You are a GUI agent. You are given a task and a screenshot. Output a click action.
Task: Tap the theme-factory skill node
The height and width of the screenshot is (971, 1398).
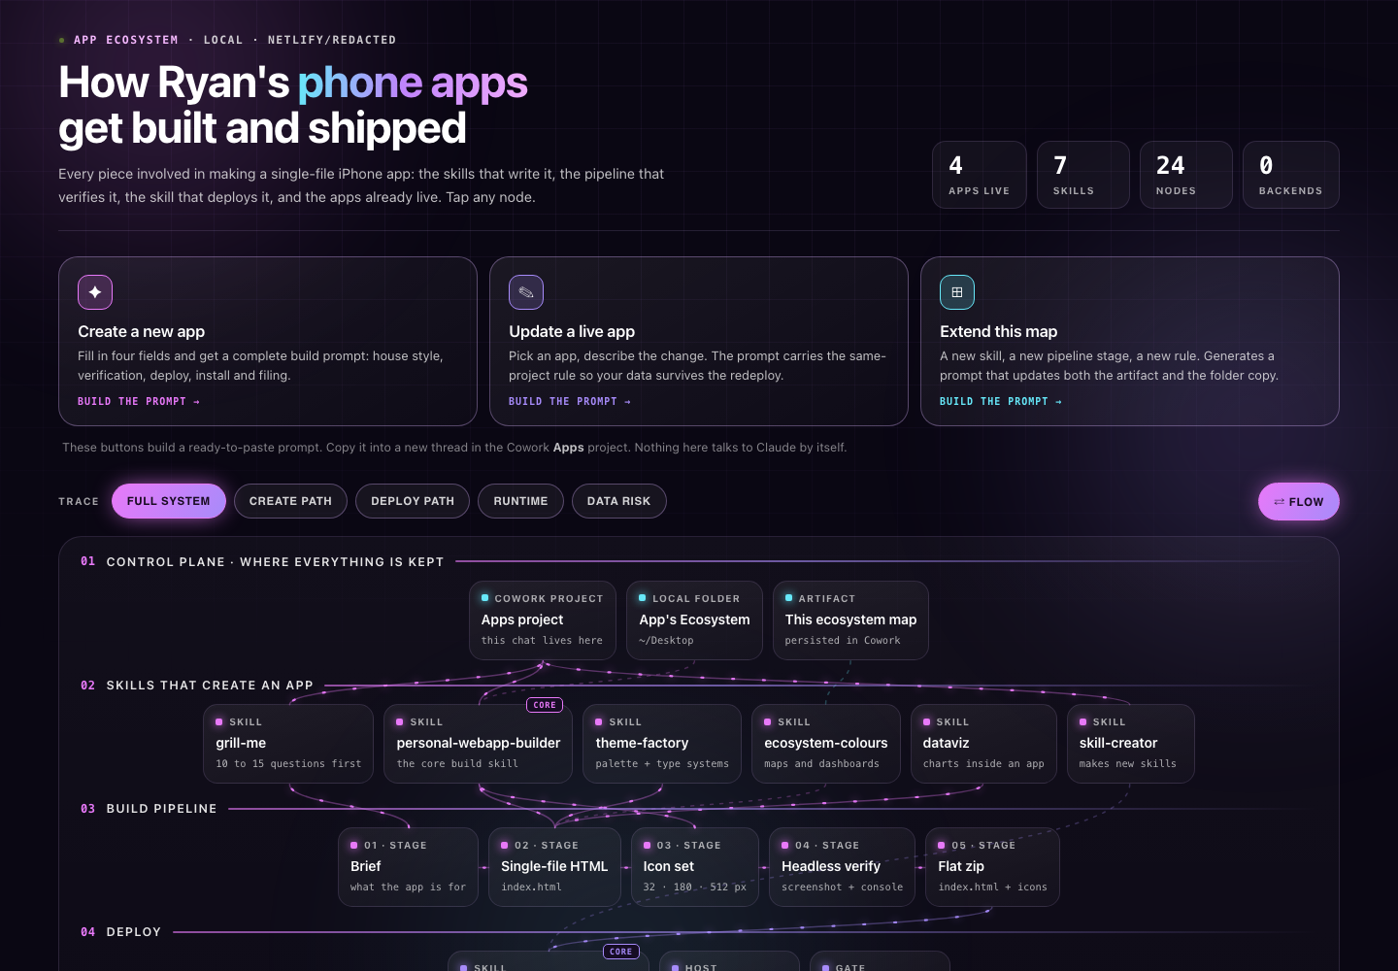662,744
